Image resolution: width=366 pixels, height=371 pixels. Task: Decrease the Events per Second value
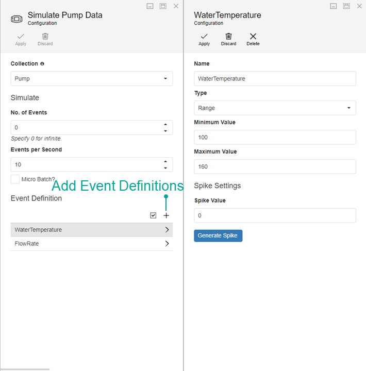[x=165, y=168]
